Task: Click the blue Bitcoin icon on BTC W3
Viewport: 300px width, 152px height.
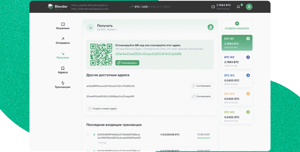Action: point(248,75)
